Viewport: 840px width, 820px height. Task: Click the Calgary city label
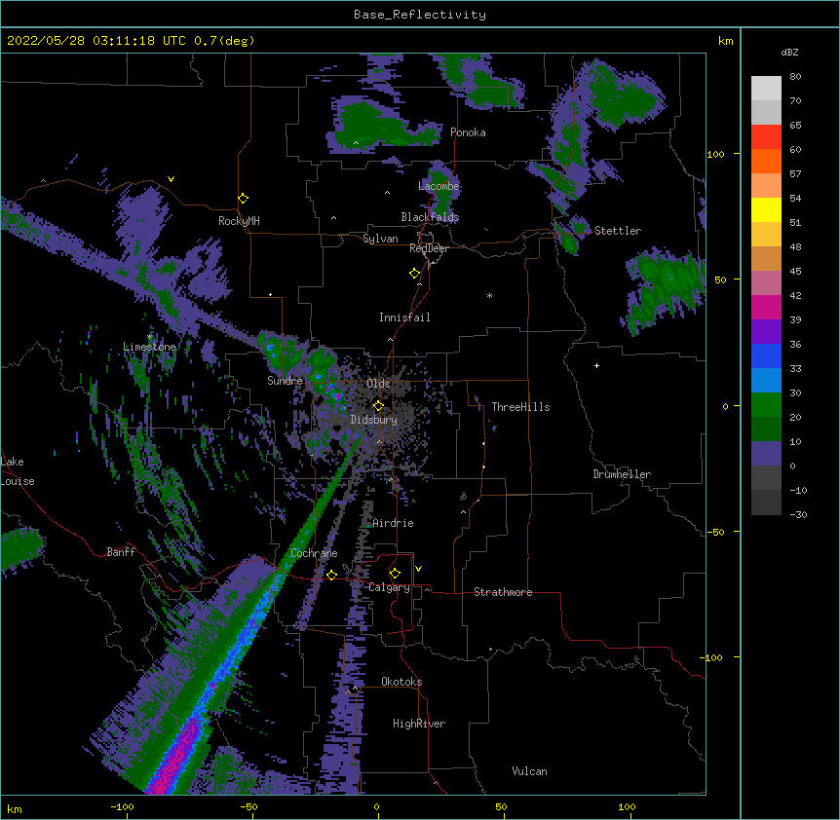[389, 587]
